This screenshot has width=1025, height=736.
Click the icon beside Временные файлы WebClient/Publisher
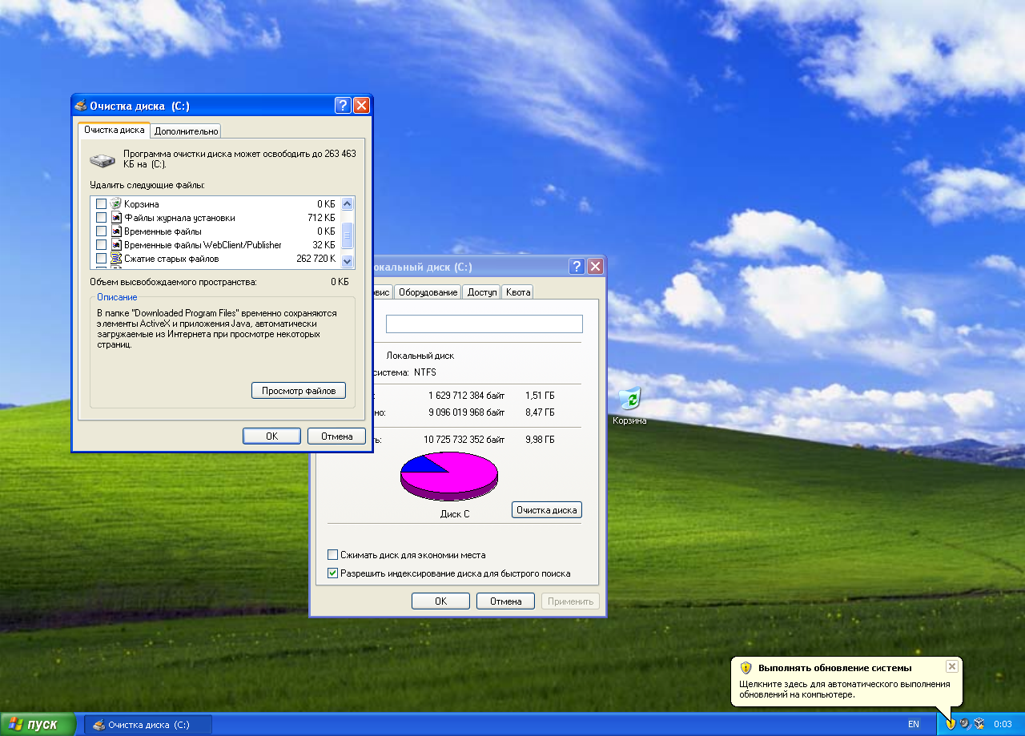tap(116, 245)
